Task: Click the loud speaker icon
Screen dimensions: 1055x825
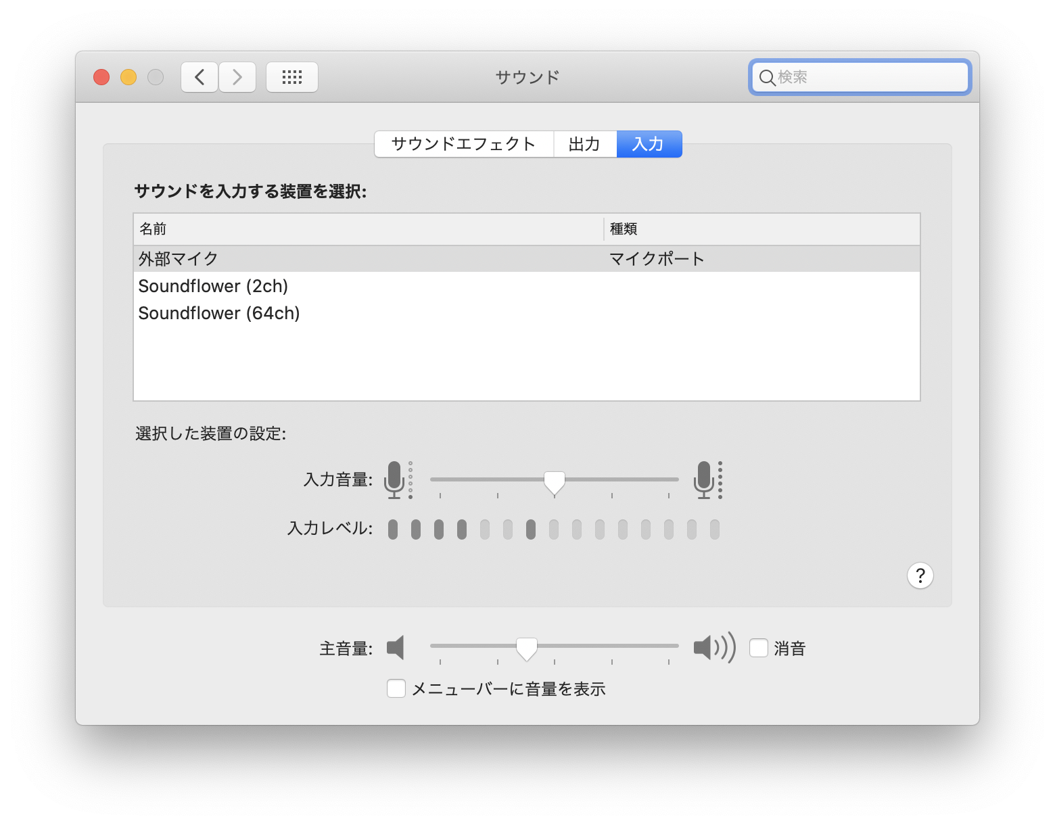Action: 713,647
